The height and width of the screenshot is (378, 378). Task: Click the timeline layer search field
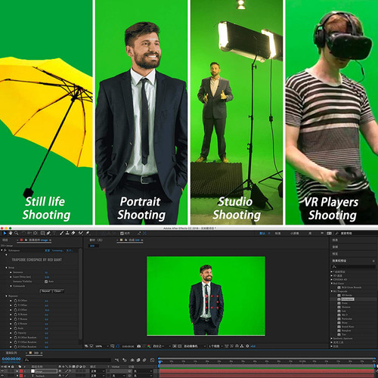tap(67, 360)
